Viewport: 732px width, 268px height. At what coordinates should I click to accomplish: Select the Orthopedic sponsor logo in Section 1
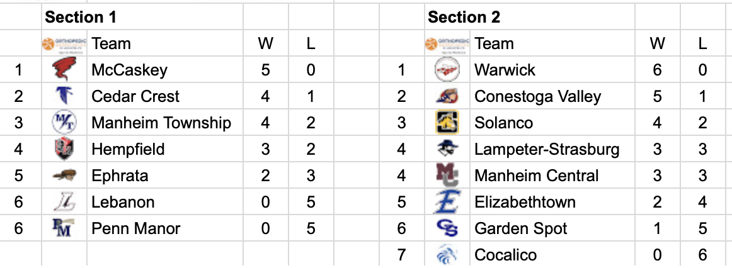[64, 44]
